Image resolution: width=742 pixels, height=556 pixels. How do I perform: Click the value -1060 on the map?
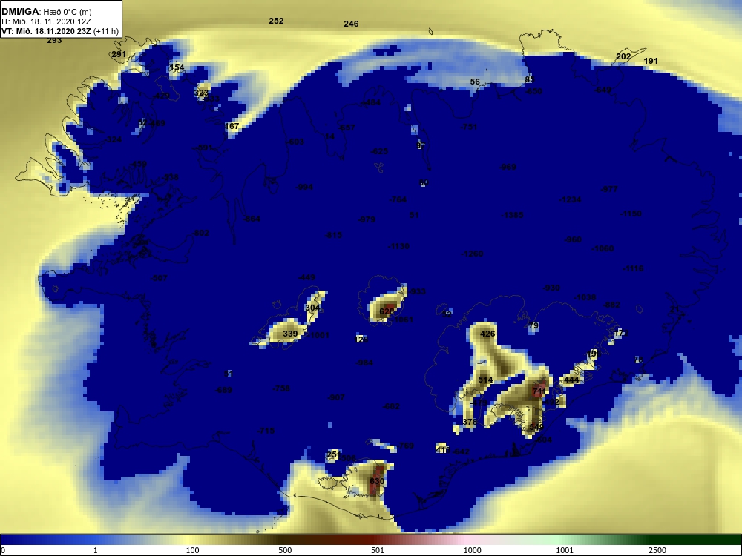coord(603,248)
